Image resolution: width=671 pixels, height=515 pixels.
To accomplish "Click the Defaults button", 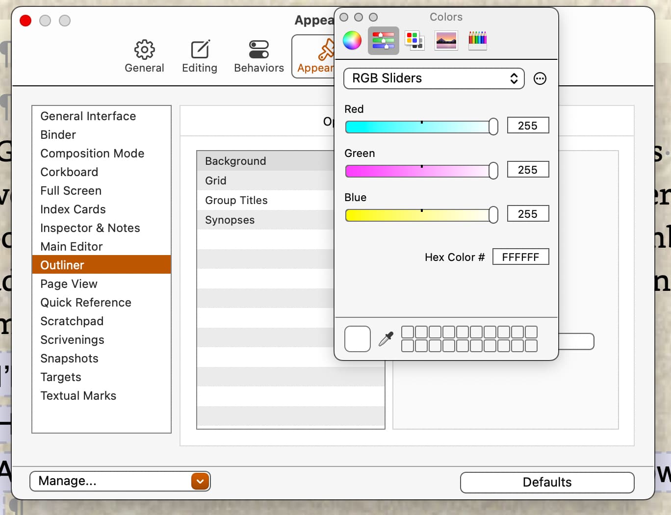I will coord(547,482).
